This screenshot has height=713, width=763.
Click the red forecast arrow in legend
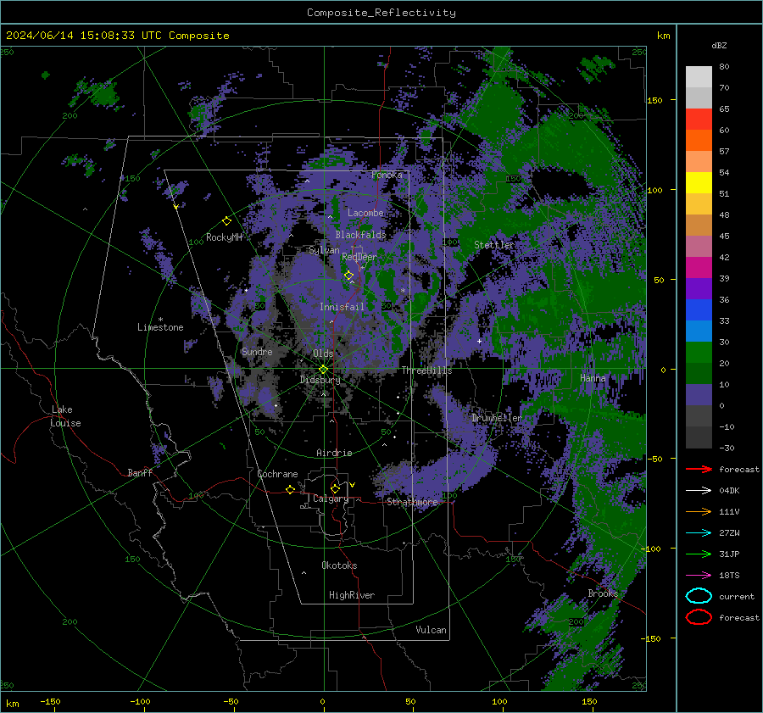pos(699,469)
